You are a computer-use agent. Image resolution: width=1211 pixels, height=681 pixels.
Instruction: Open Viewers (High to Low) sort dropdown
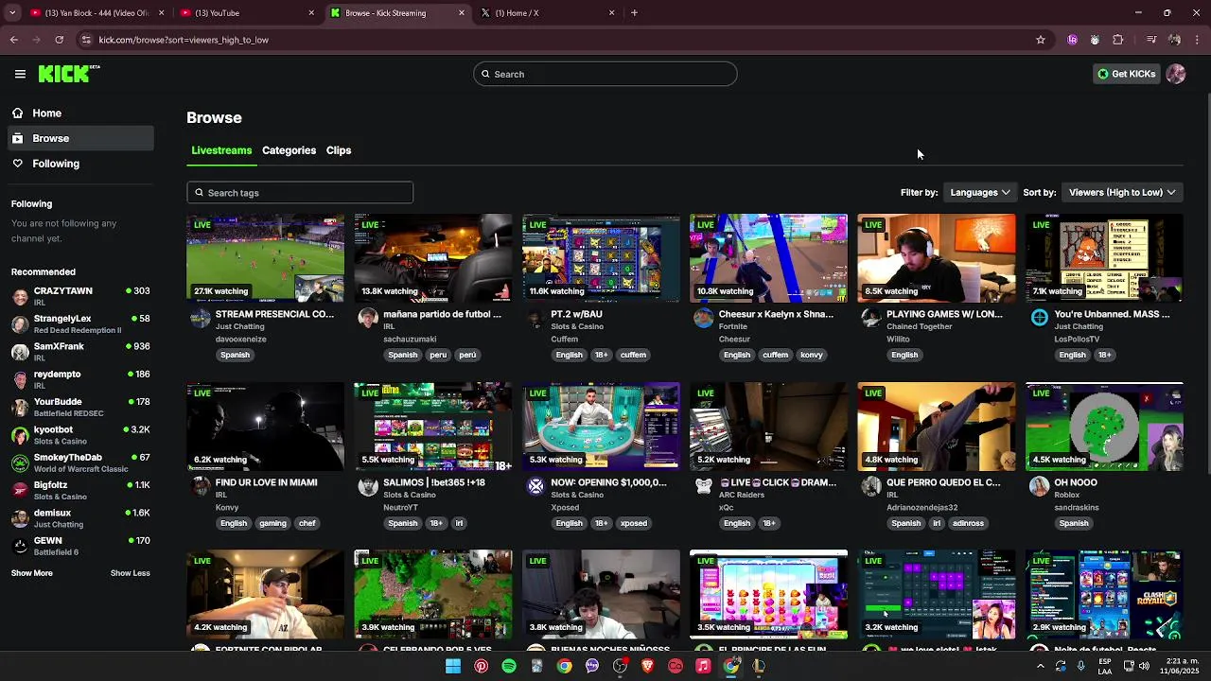pos(1122,192)
